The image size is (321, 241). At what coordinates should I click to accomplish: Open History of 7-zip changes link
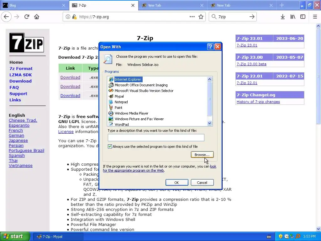(x=258, y=102)
